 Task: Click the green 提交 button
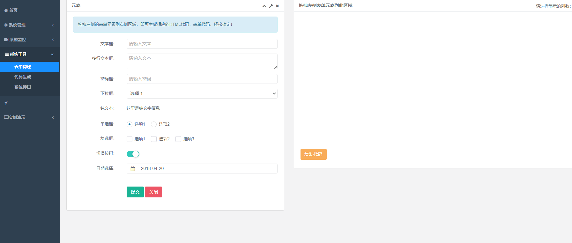[x=135, y=192]
